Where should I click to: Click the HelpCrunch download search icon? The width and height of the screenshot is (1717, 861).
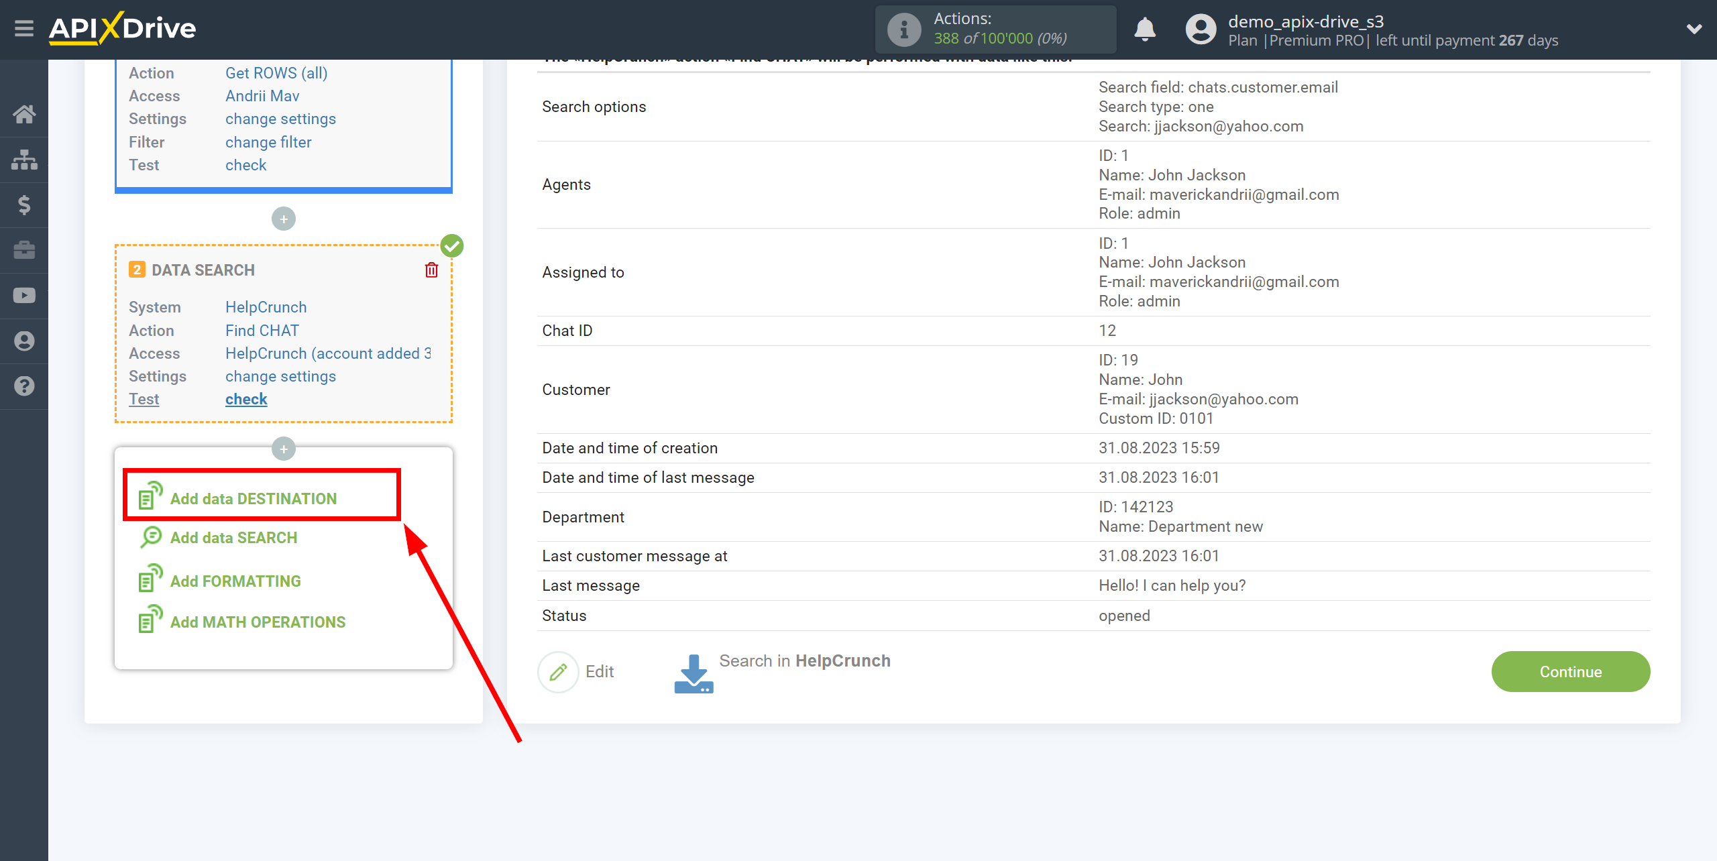[694, 674]
